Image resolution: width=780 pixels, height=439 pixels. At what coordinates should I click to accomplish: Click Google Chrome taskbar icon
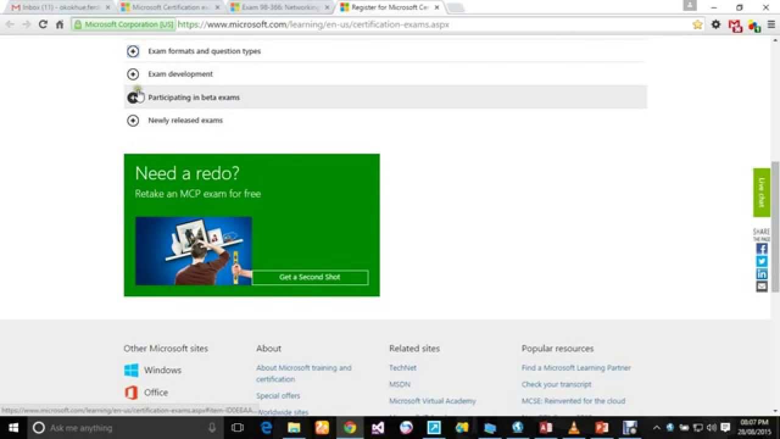(x=350, y=427)
